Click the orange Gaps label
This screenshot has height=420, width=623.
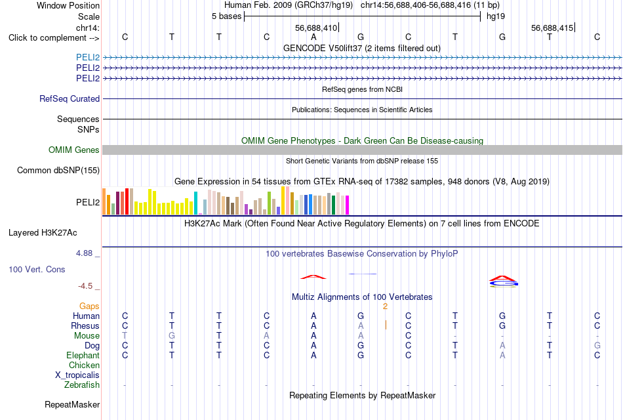(x=89, y=306)
